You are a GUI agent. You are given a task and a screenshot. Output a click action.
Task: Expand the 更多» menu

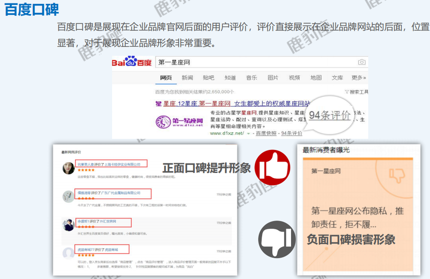358,77
